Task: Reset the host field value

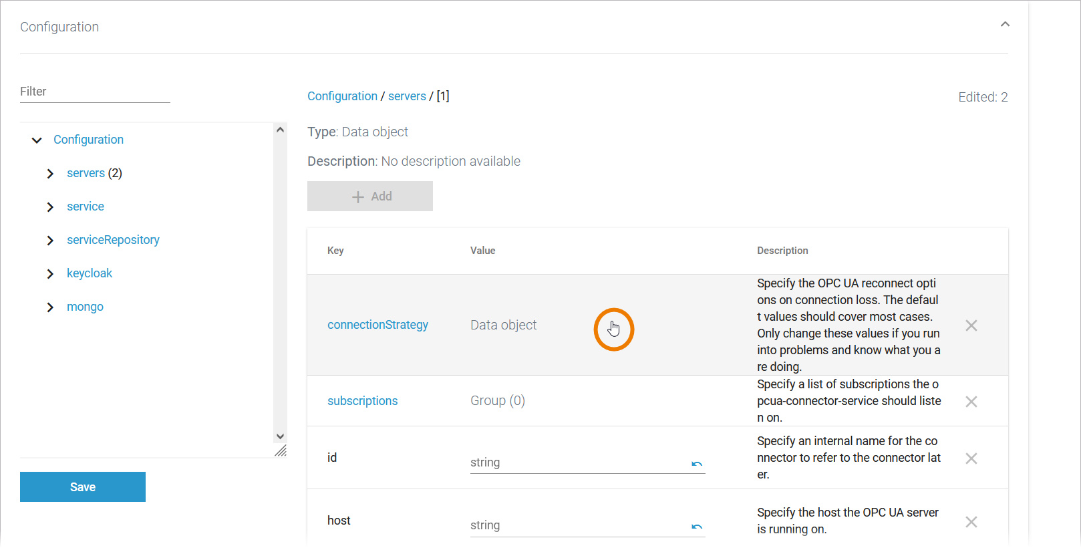Action: [697, 527]
